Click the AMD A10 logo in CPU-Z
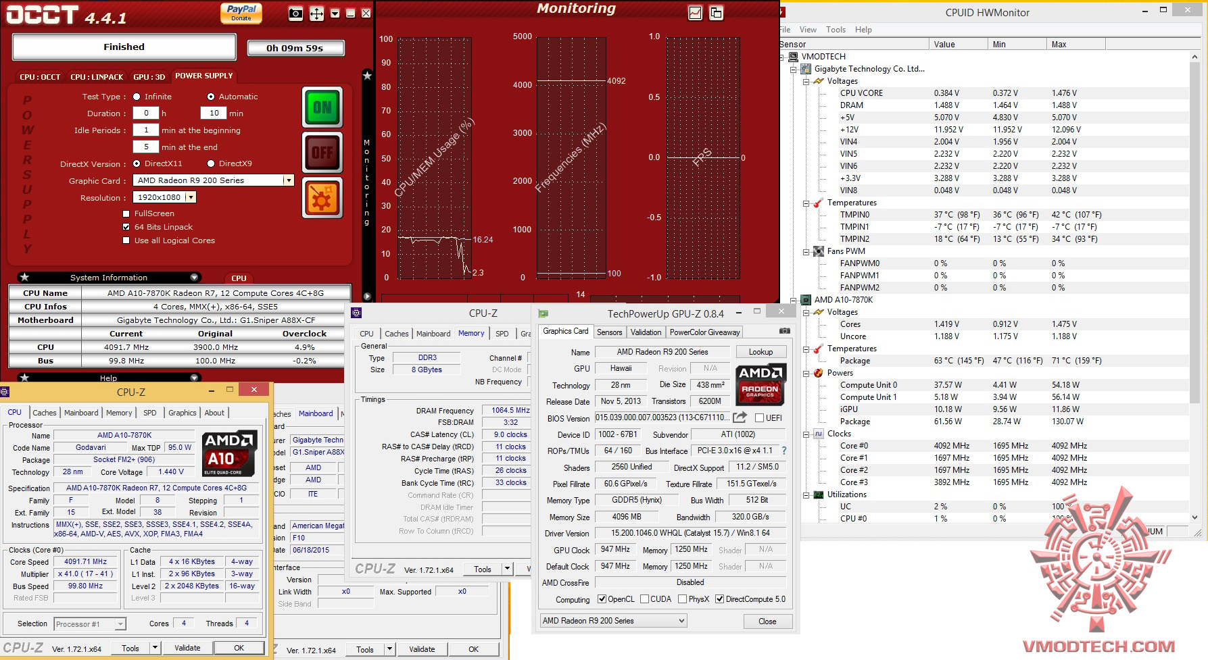The height and width of the screenshot is (660, 1208). point(229,453)
